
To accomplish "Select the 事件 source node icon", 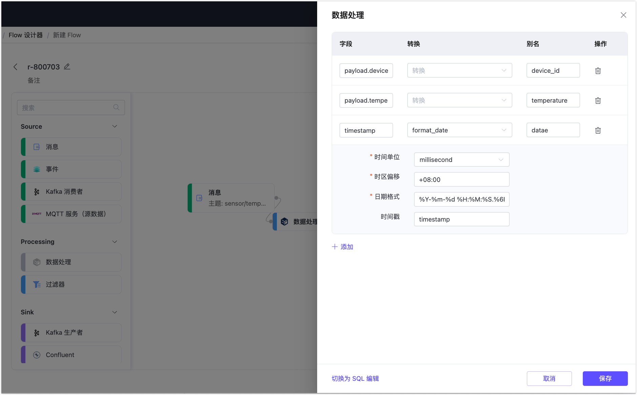I will pyautogui.click(x=37, y=169).
